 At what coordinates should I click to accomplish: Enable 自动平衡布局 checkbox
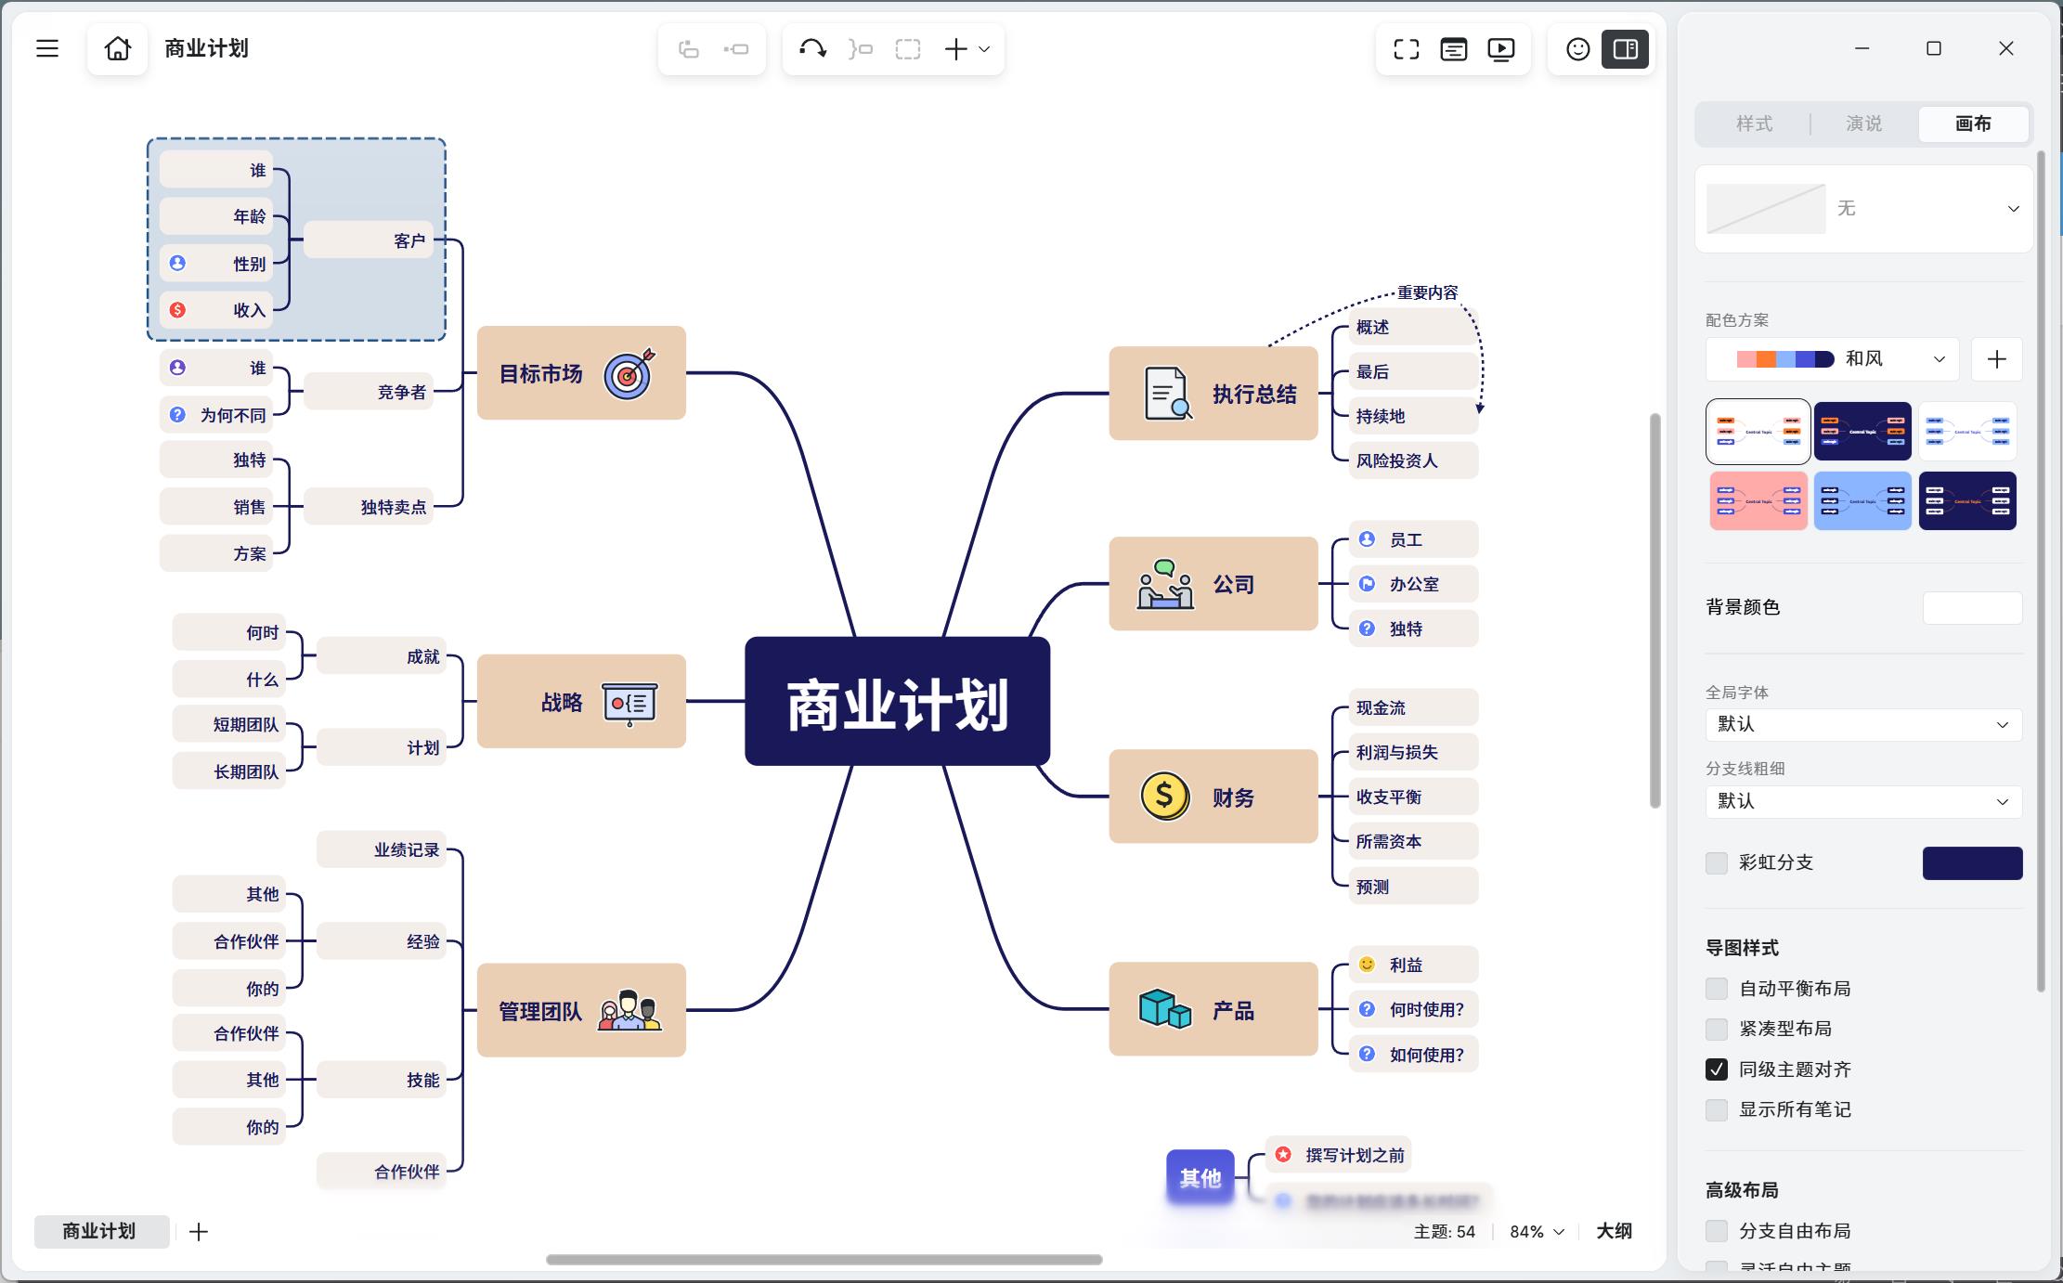pyautogui.click(x=1717, y=989)
